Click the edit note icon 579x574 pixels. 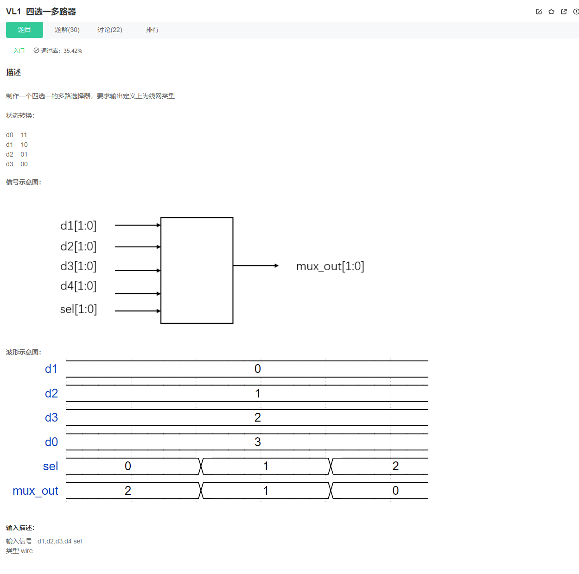click(x=539, y=12)
